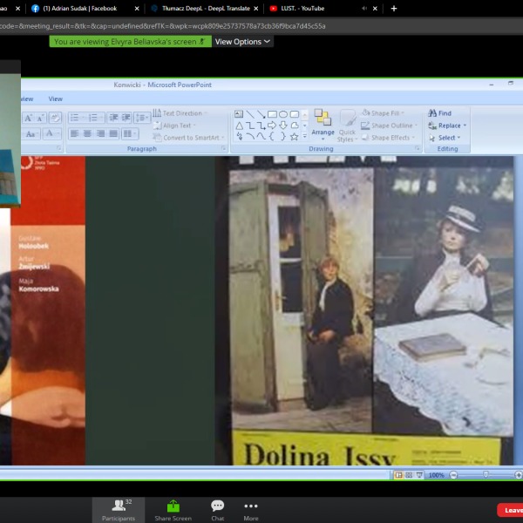
Task: Click the 100% zoom level
Action: tap(437, 475)
